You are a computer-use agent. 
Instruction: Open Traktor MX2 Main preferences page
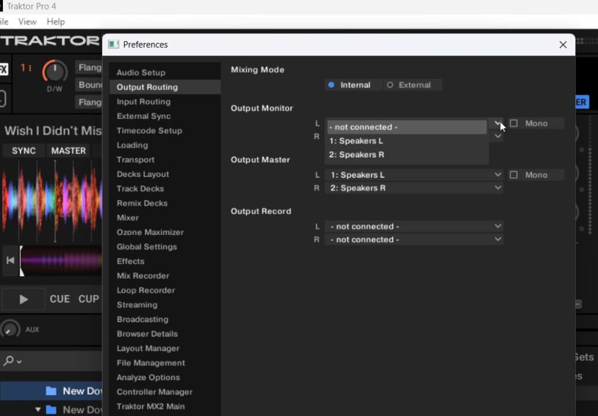[165, 406]
